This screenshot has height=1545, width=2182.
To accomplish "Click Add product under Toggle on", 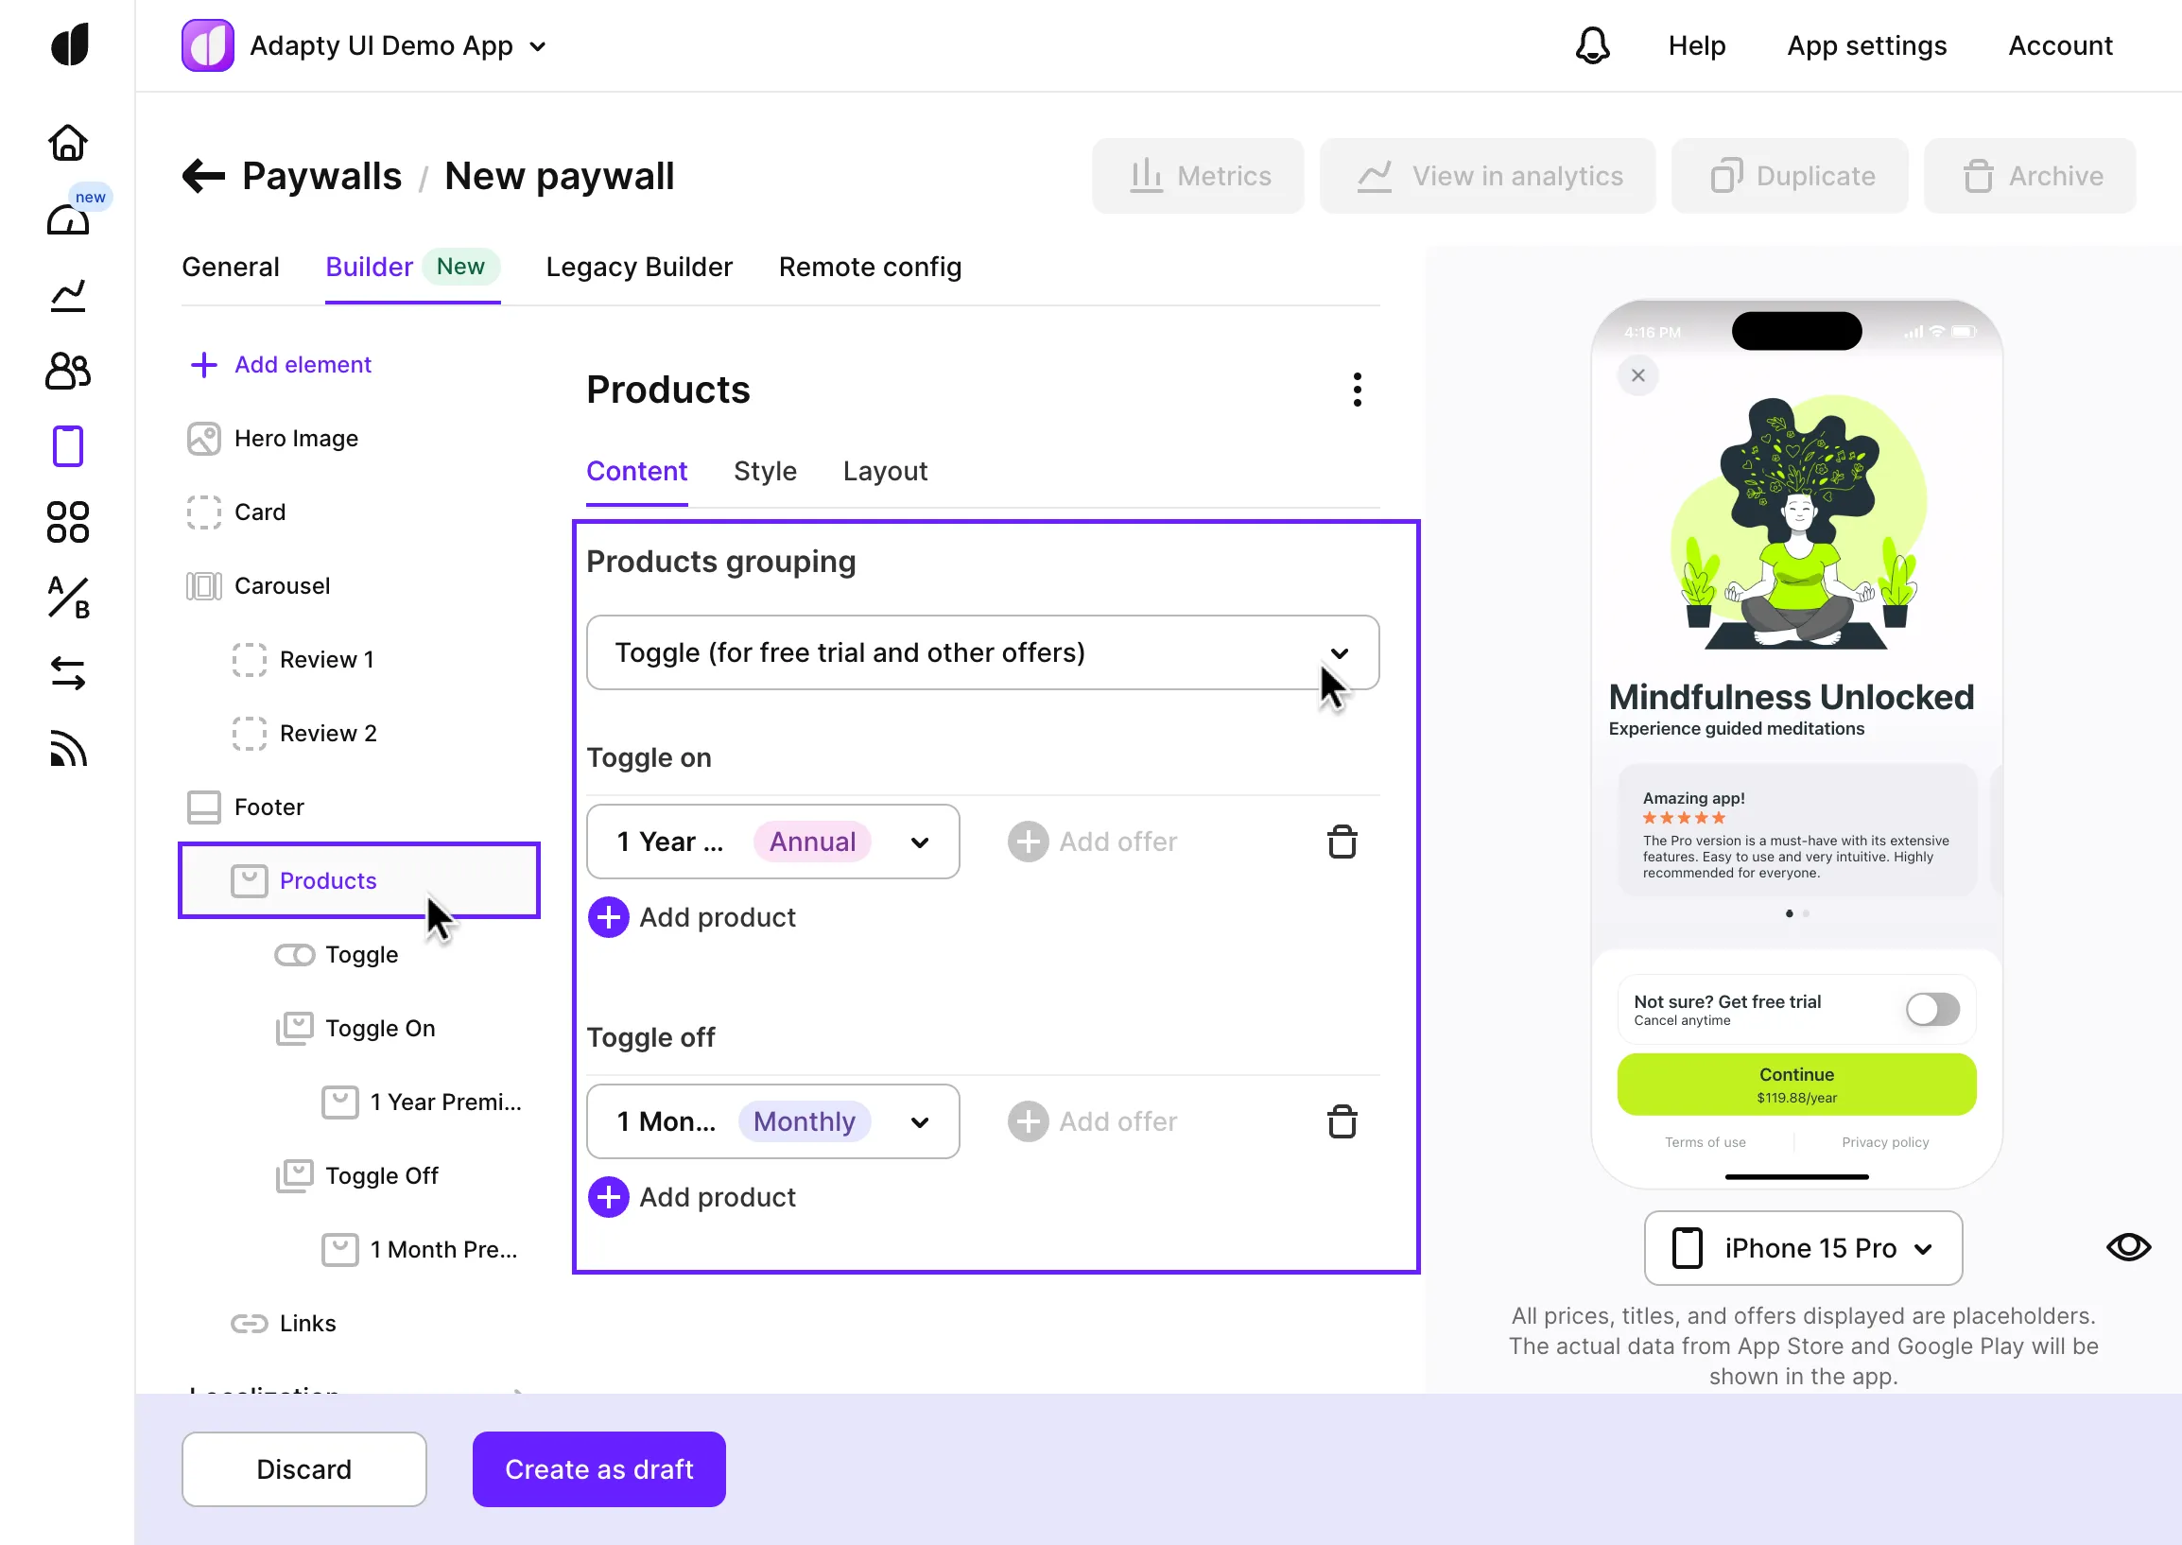I will point(692,917).
